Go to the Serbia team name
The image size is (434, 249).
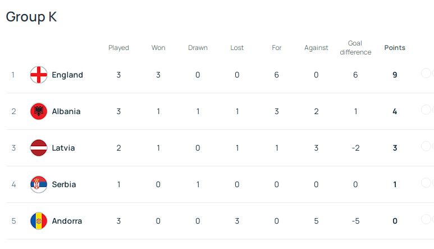click(64, 184)
